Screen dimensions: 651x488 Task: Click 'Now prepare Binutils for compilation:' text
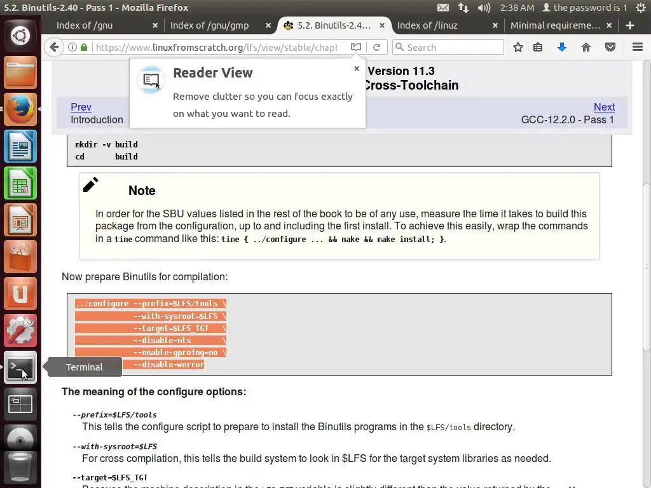[x=145, y=277]
